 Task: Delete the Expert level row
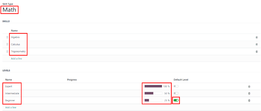tap(249, 86)
